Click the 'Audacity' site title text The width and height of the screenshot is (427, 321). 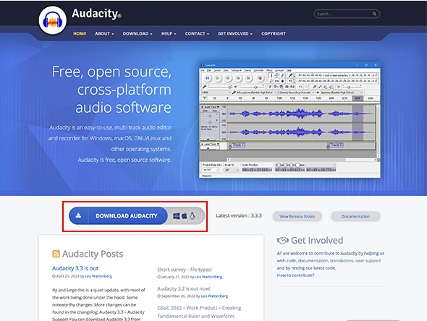point(96,13)
